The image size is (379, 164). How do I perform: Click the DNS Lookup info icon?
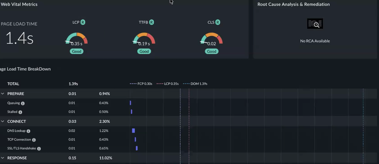(x=28, y=131)
